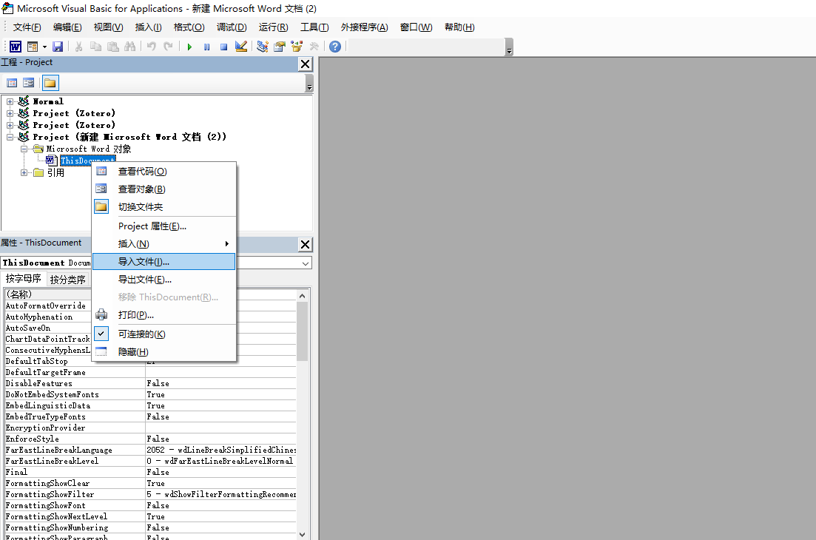Switch to 按分类序 tab

67,280
